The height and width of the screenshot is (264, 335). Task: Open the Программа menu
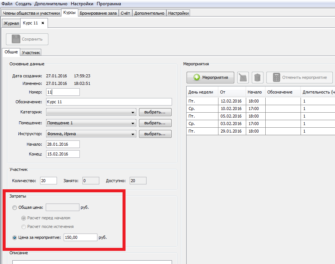pos(109,4)
